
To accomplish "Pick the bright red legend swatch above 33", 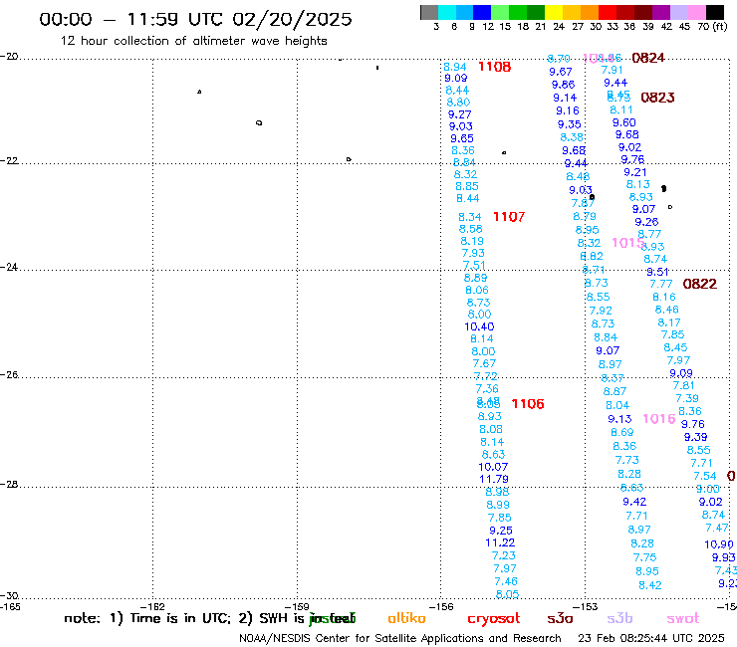I will (x=608, y=12).
